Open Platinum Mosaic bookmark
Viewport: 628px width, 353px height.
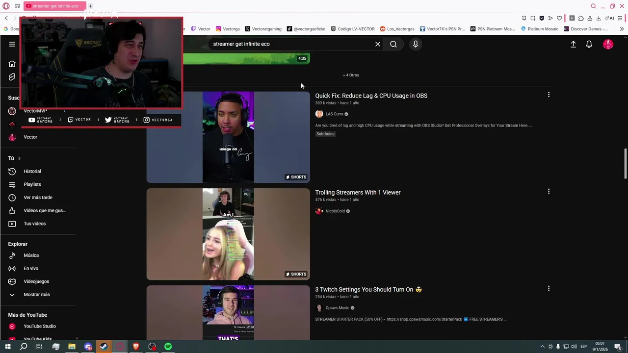click(539, 29)
